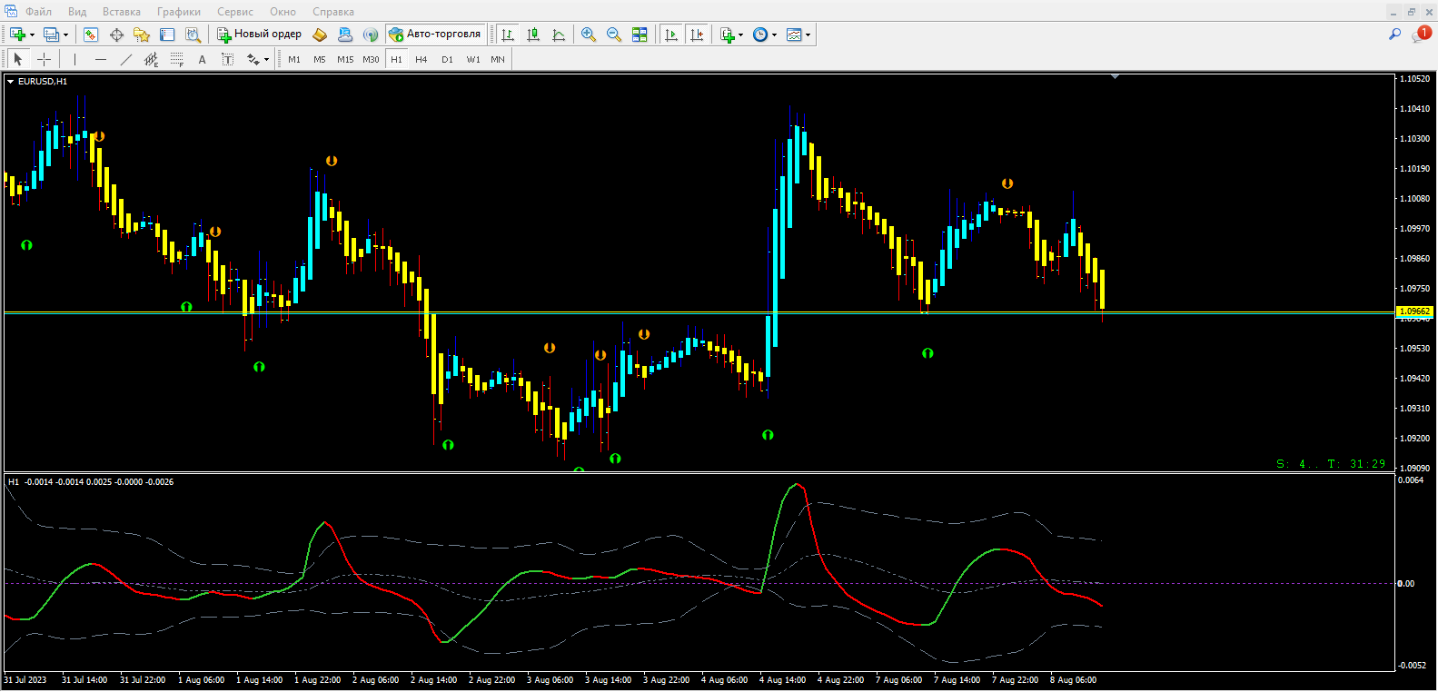
Task: Open the Файл menu
Action: [x=38, y=12]
